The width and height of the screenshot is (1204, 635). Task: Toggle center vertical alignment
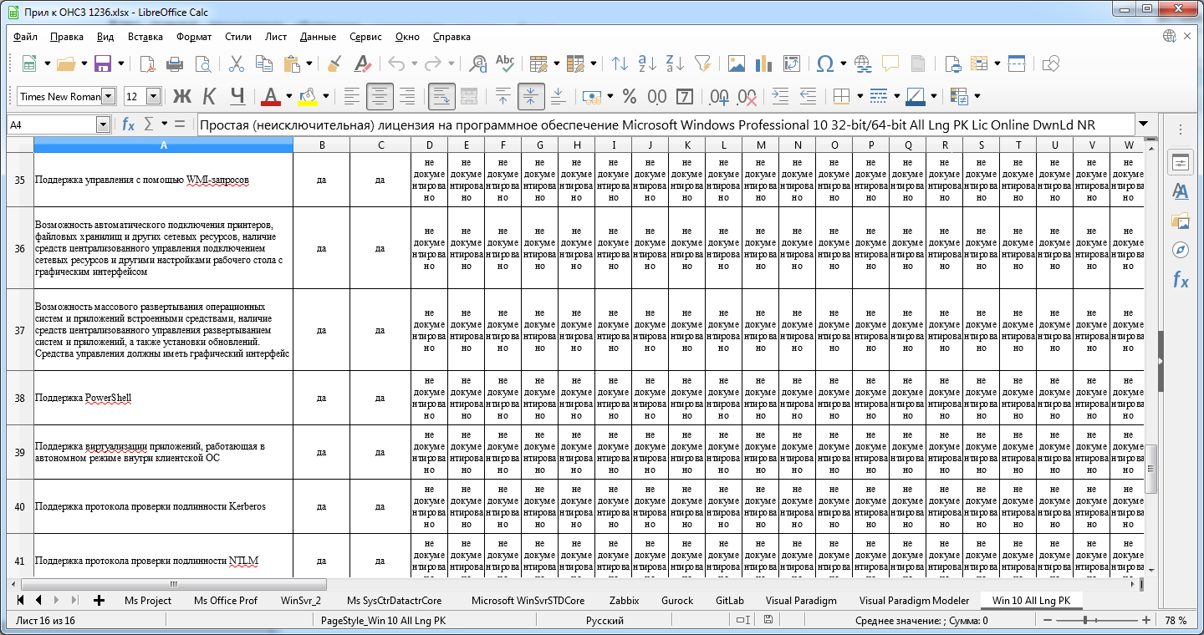(530, 96)
